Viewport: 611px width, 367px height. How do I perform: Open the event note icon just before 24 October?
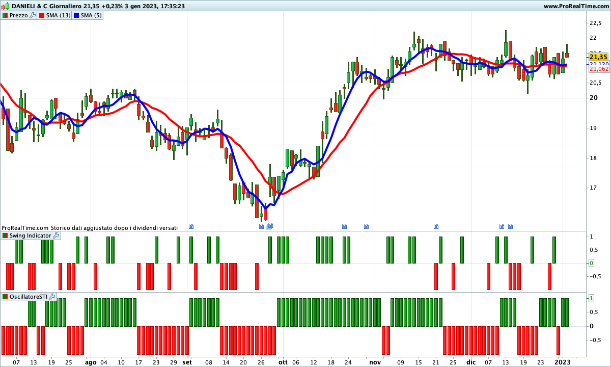tap(344, 226)
